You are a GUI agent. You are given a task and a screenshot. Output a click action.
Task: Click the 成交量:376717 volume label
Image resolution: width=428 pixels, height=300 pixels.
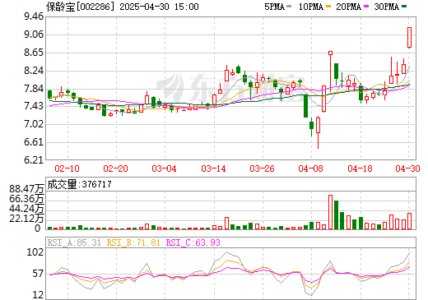(80, 184)
